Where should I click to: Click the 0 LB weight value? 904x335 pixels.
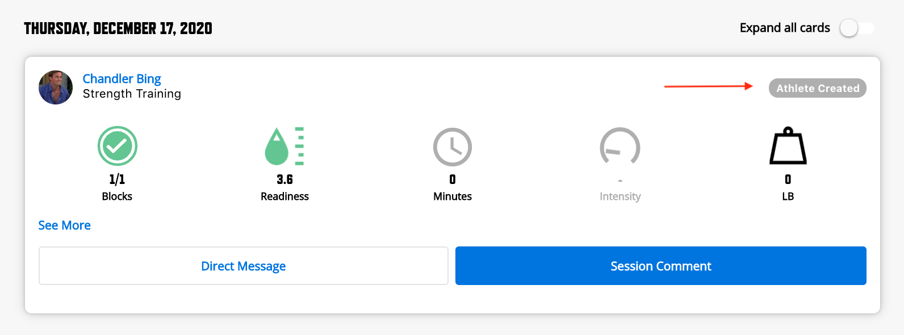[x=788, y=179]
